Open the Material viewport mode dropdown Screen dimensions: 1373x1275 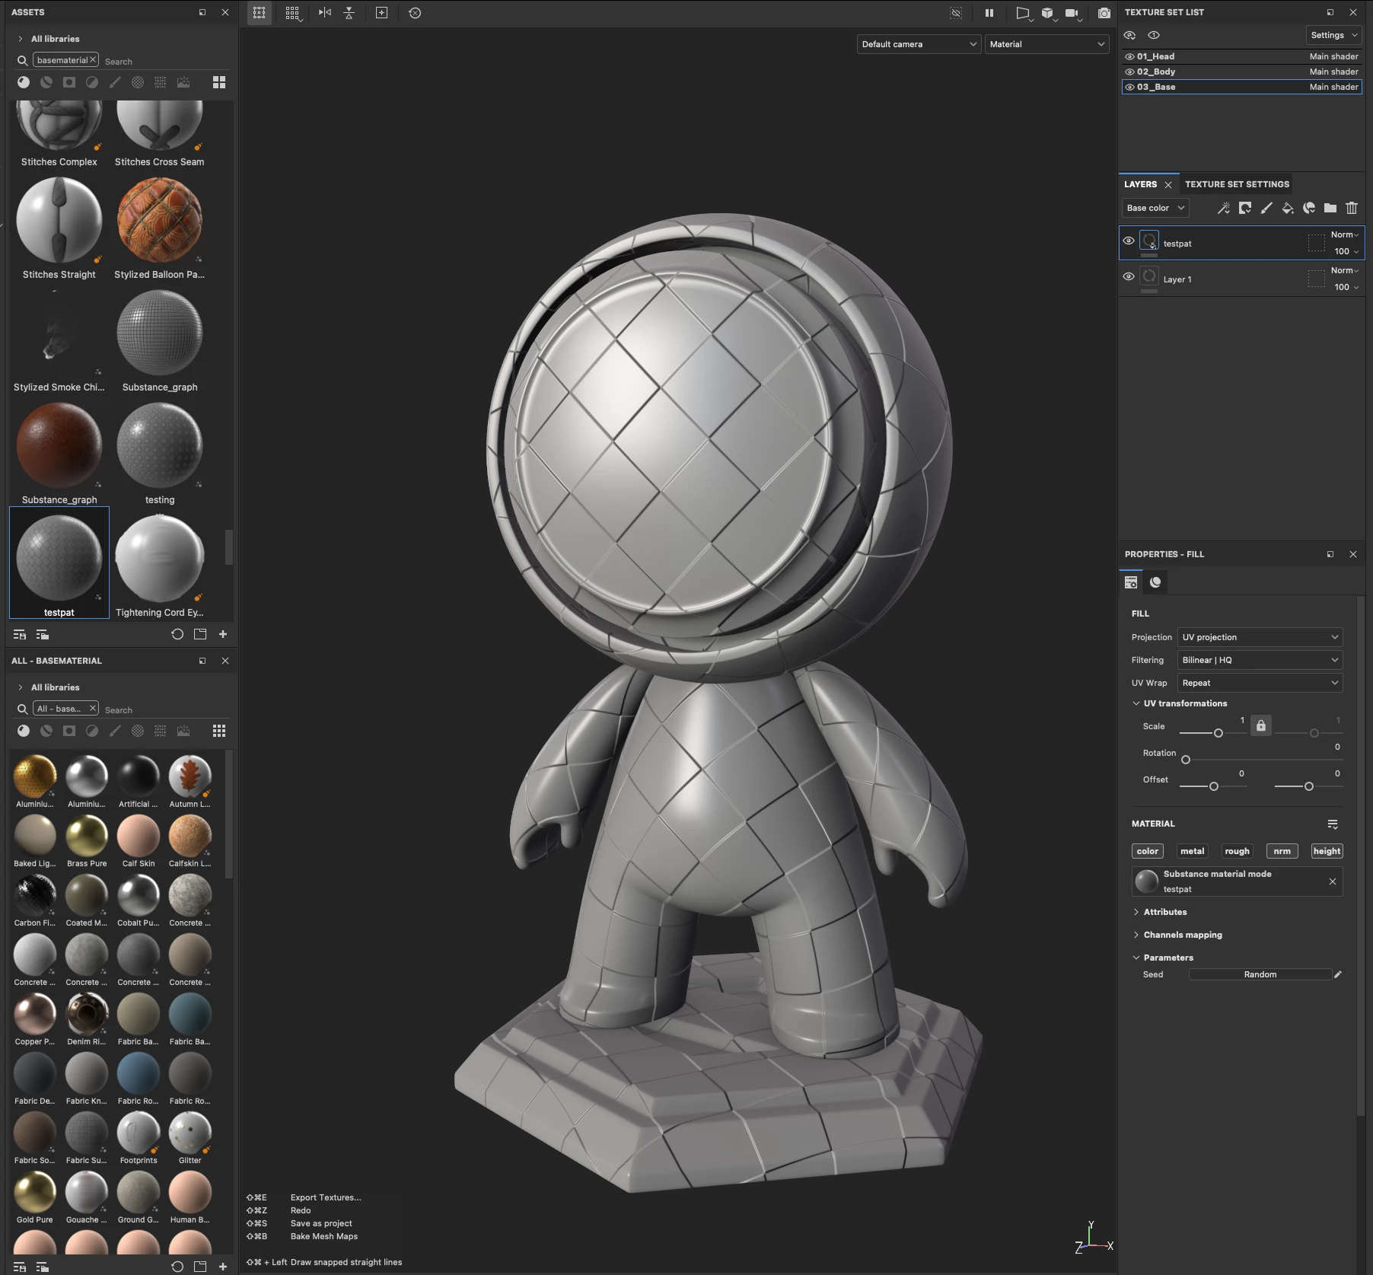[1047, 44]
